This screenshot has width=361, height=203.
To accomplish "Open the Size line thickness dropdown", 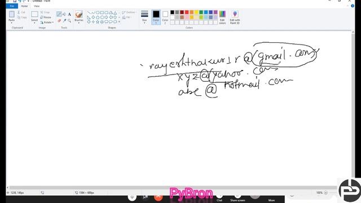I will point(144,17).
